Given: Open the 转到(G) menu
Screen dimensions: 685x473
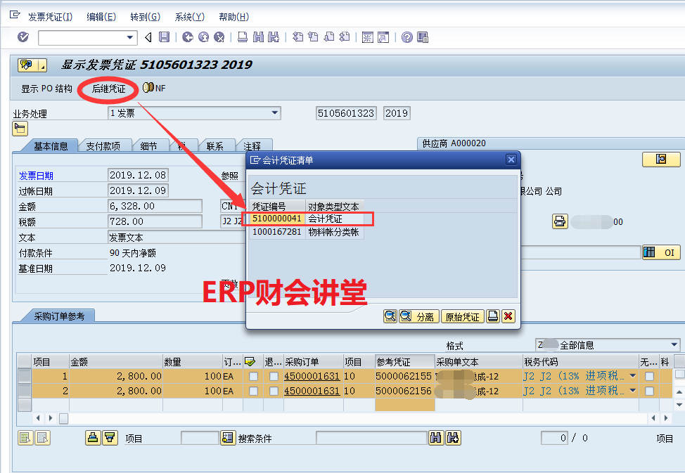Looking at the screenshot, I should click(x=145, y=17).
